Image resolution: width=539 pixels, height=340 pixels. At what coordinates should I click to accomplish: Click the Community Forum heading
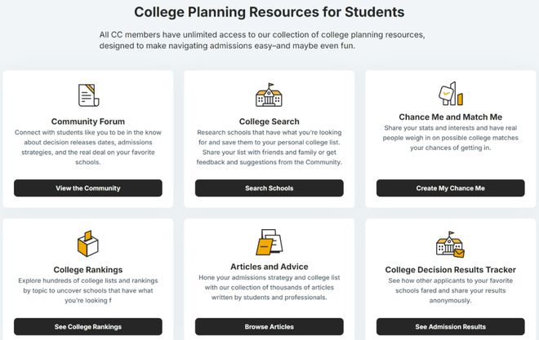88,121
